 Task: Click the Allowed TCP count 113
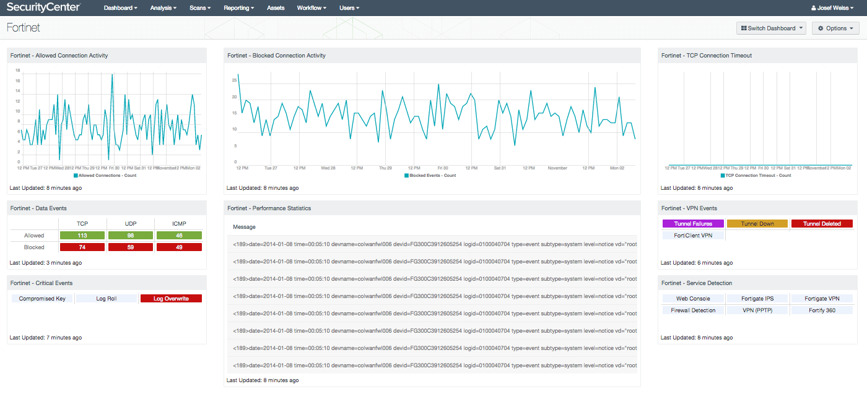coord(82,236)
